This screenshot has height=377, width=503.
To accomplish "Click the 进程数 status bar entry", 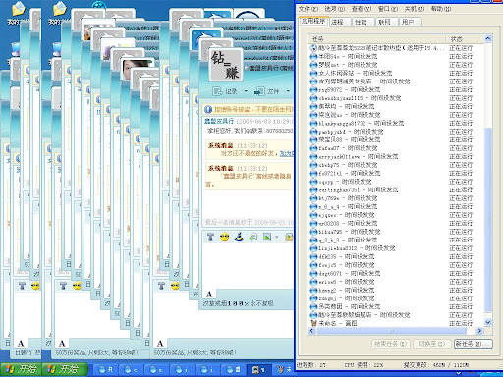I will (x=311, y=365).
